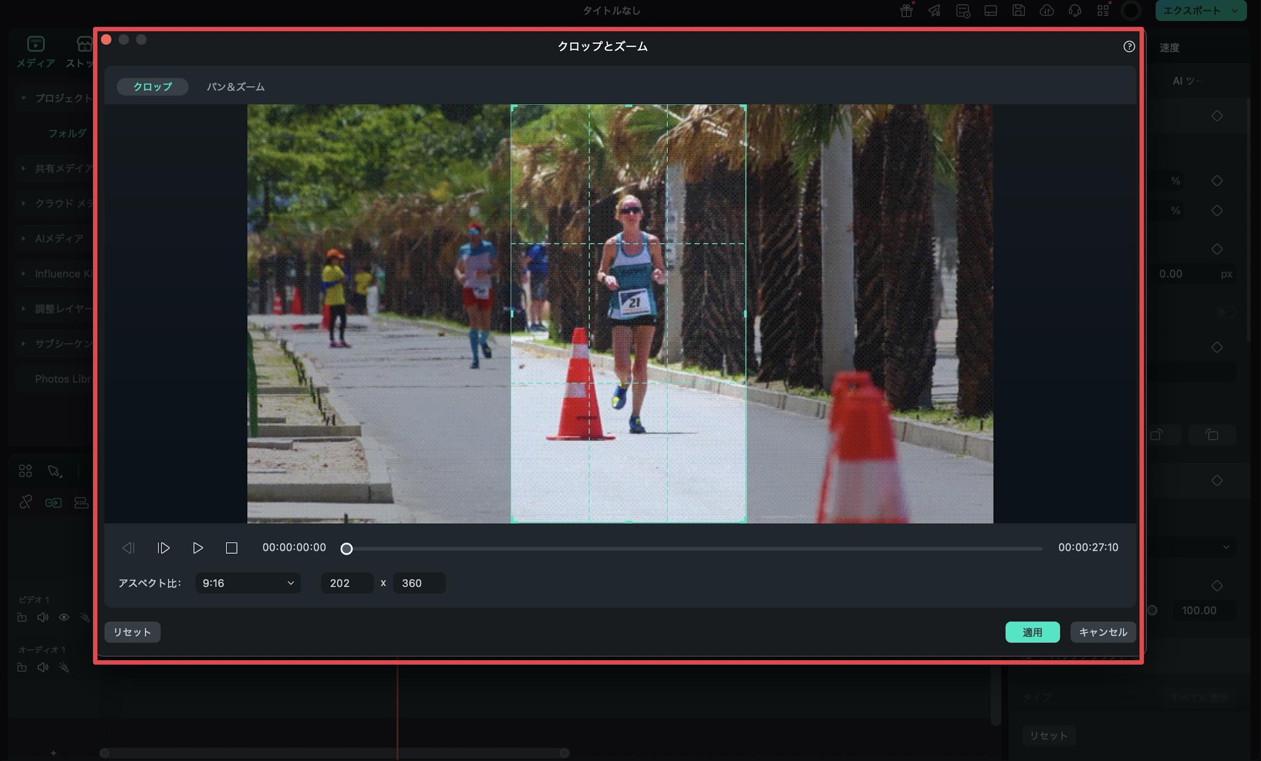Switch to the Crop (クロップ) tab
This screenshot has height=761, width=1261.
click(x=152, y=86)
